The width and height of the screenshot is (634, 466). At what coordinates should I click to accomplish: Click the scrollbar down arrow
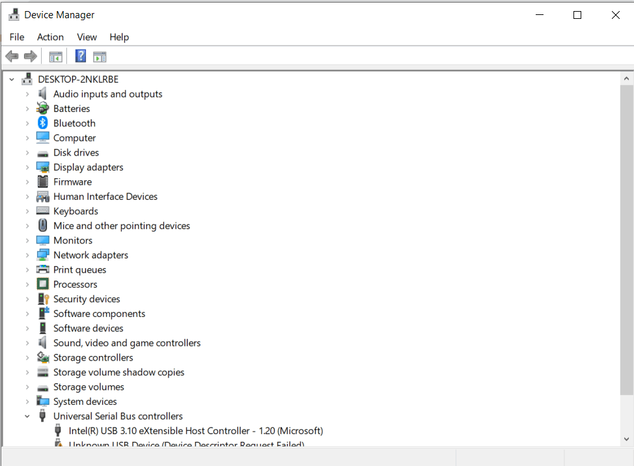[626, 439]
